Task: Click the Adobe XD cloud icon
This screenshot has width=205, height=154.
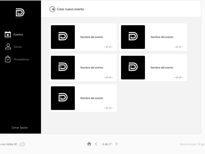Action: pyautogui.click(x=22, y=144)
